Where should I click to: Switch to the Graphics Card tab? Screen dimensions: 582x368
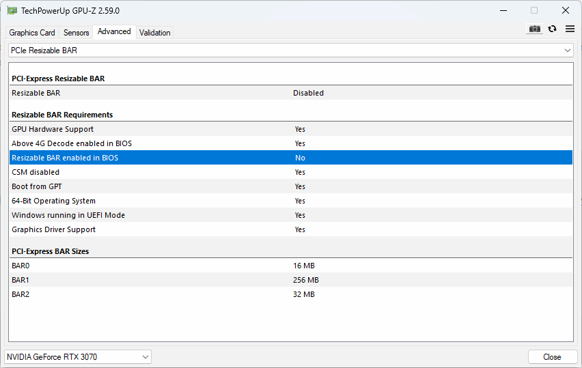pyautogui.click(x=32, y=33)
